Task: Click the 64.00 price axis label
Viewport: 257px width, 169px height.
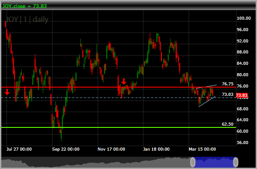Action: (x=243, y=120)
